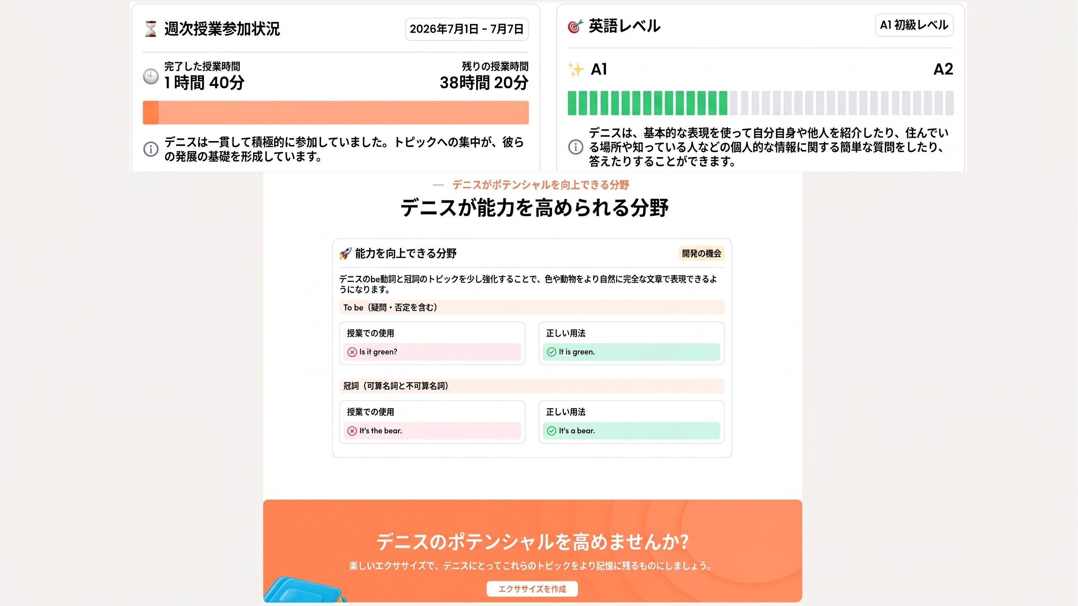Viewport: 1078px width, 606px height.
Task: Click the banner subtitle about 楽しいエクササイズ
Action: pos(531,566)
